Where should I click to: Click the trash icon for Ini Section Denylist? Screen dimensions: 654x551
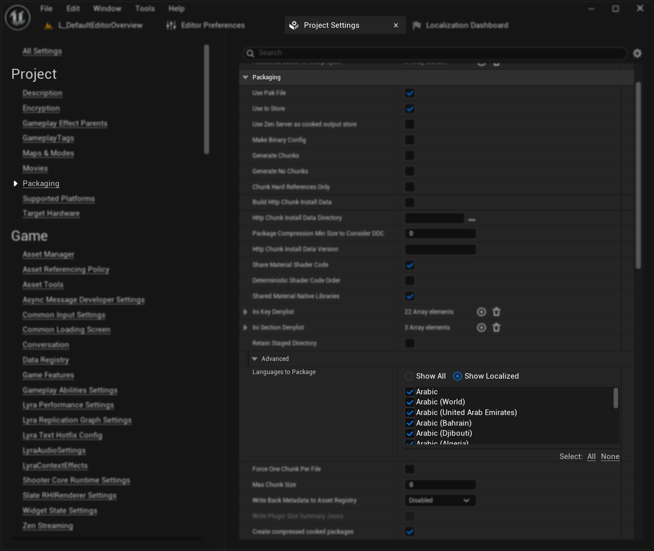coord(496,328)
